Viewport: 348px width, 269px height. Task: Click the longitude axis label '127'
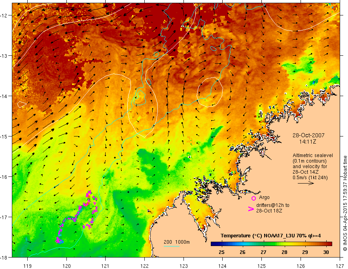tap(340, 266)
